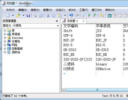This screenshot has height=100, width=128.
Task: Open the dropdown arrow next to Open folder
Action: [x=23, y=16]
